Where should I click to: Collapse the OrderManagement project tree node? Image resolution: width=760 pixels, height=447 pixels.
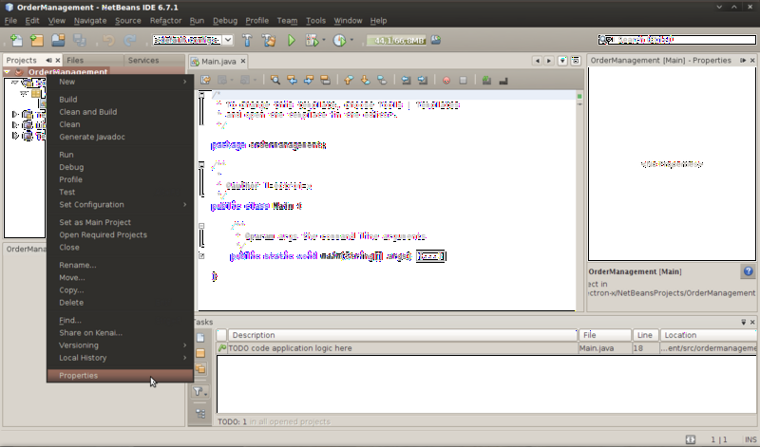(8, 72)
